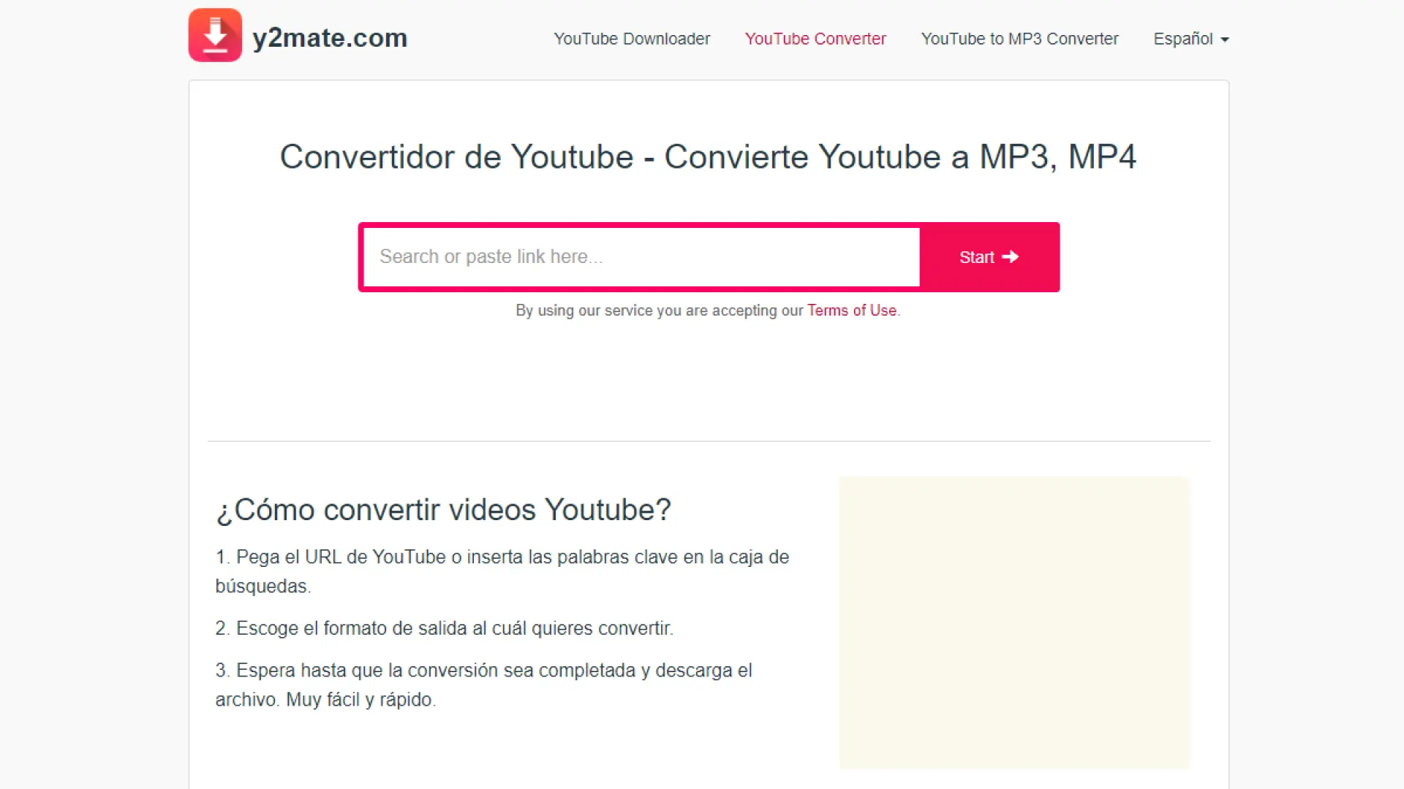1404x789 pixels.
Task: Select the YouTube Converter nav item
Action: (x=815, y=39)
